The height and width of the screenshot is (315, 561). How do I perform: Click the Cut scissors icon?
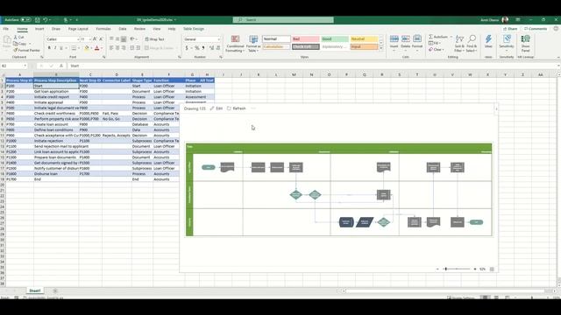point(16,37)
